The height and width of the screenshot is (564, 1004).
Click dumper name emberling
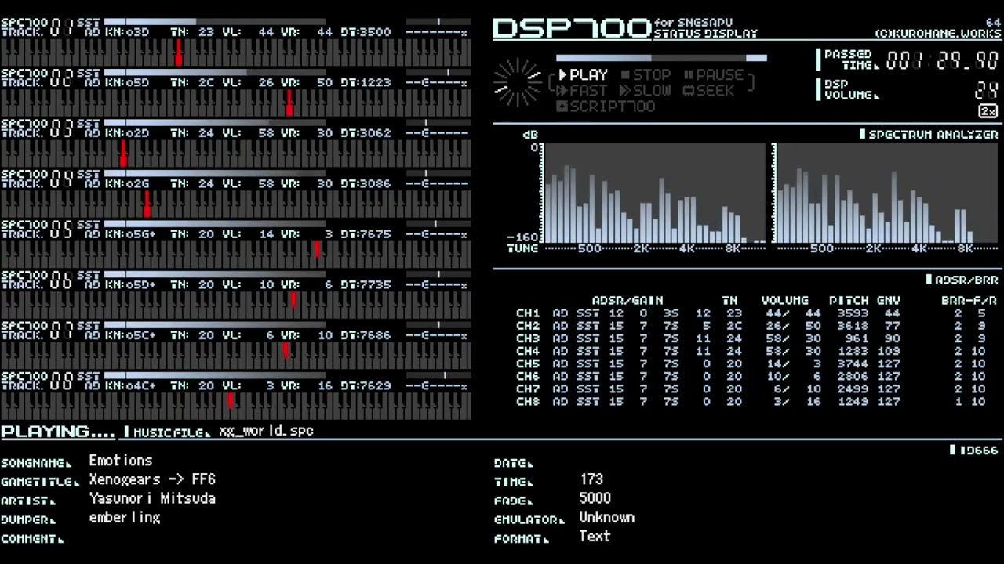click(x=125, y=518)
